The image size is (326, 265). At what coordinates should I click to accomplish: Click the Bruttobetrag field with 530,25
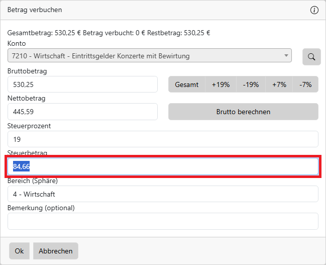82,84
